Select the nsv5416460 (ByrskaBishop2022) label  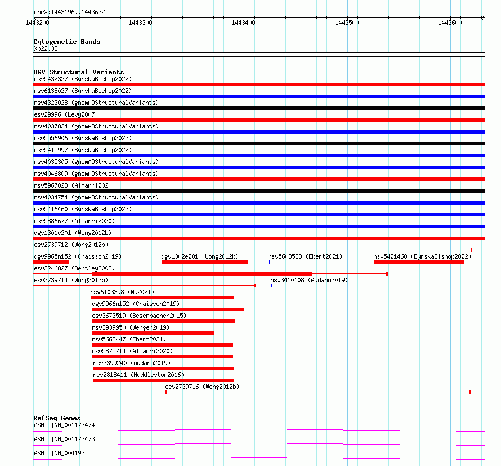pyautogui.click(x=83, y=209)
